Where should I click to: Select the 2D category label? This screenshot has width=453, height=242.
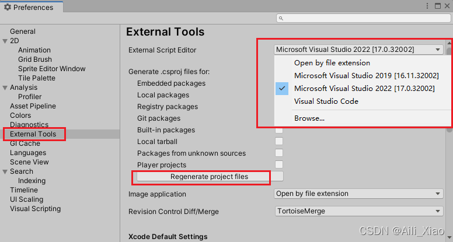tap(15, 41)
